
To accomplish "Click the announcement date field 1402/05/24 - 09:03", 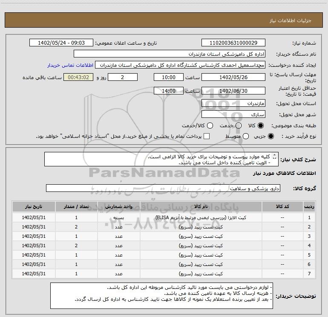I will tap(61, 43).
